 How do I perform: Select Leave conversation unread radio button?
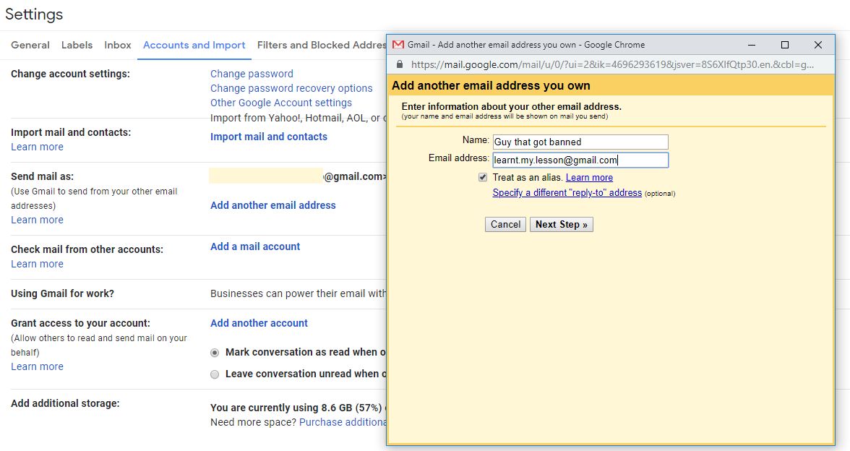[x=215, y=374]
